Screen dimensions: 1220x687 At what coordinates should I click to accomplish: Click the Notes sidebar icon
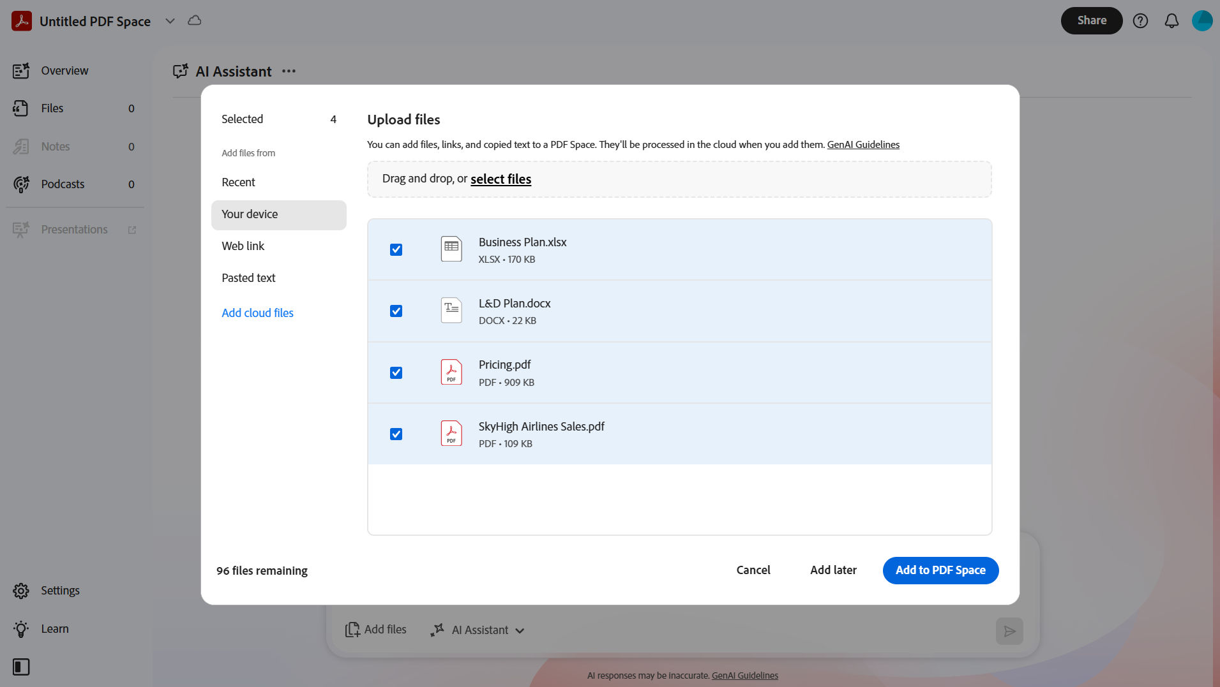click(21, 147)
